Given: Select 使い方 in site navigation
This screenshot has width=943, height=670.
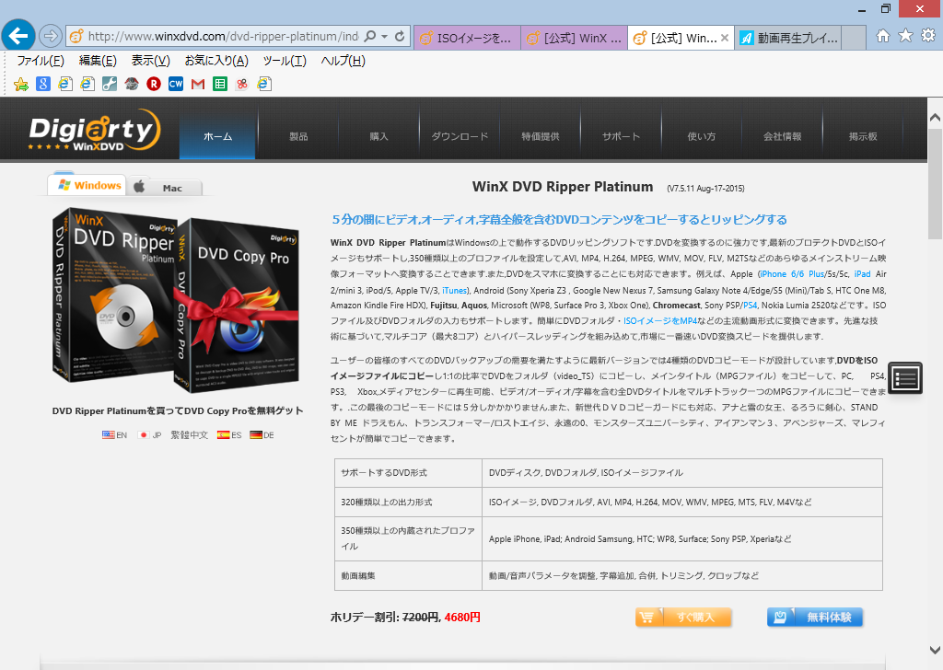Looking at the screenshot, I should (701, 136).
